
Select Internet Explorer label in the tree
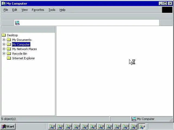(x=24, y=58)
